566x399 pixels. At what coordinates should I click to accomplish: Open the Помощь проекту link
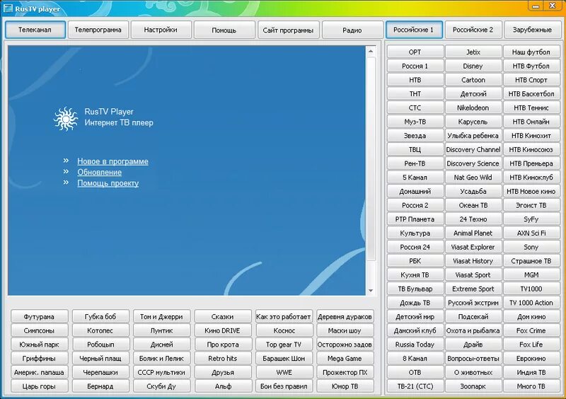108,183
